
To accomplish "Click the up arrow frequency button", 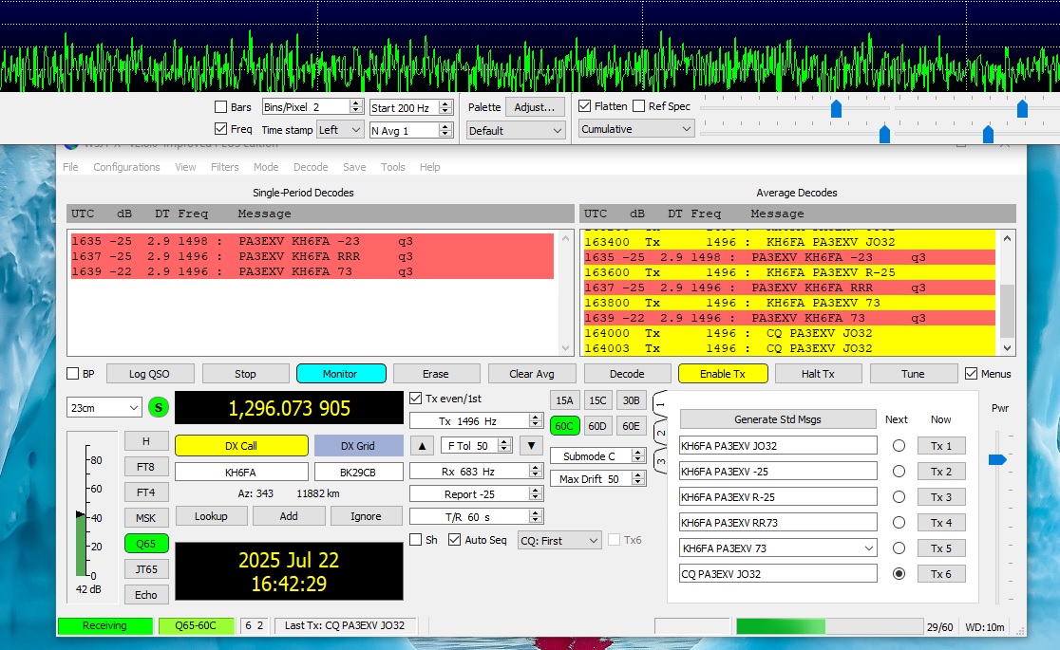I will (x=422, y=446).
